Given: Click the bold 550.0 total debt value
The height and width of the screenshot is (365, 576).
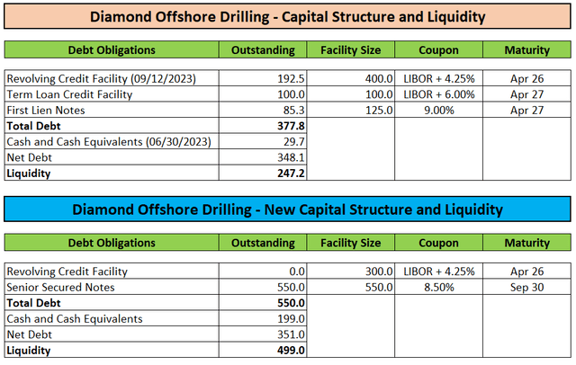Looking at the screenshot, I should click(x=291, y=303).
